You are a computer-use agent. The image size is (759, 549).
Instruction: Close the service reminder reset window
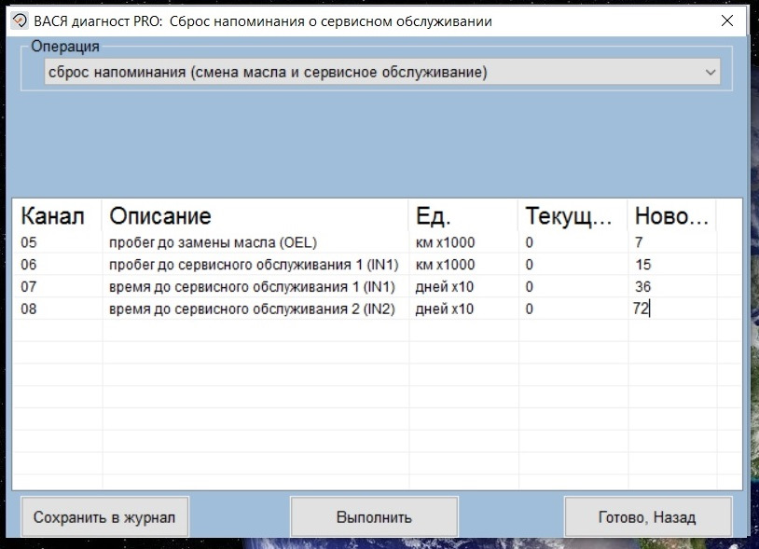726,21
